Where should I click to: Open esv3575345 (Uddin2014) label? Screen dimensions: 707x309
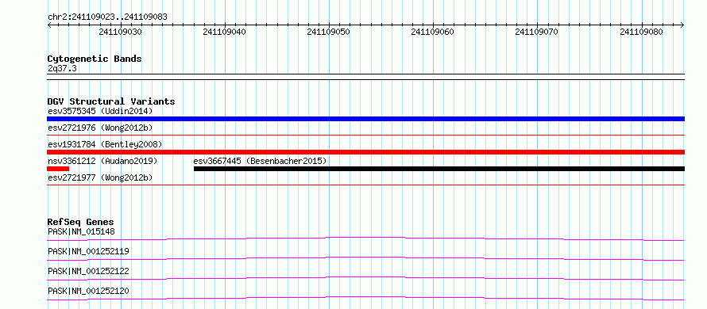[101, 111]
